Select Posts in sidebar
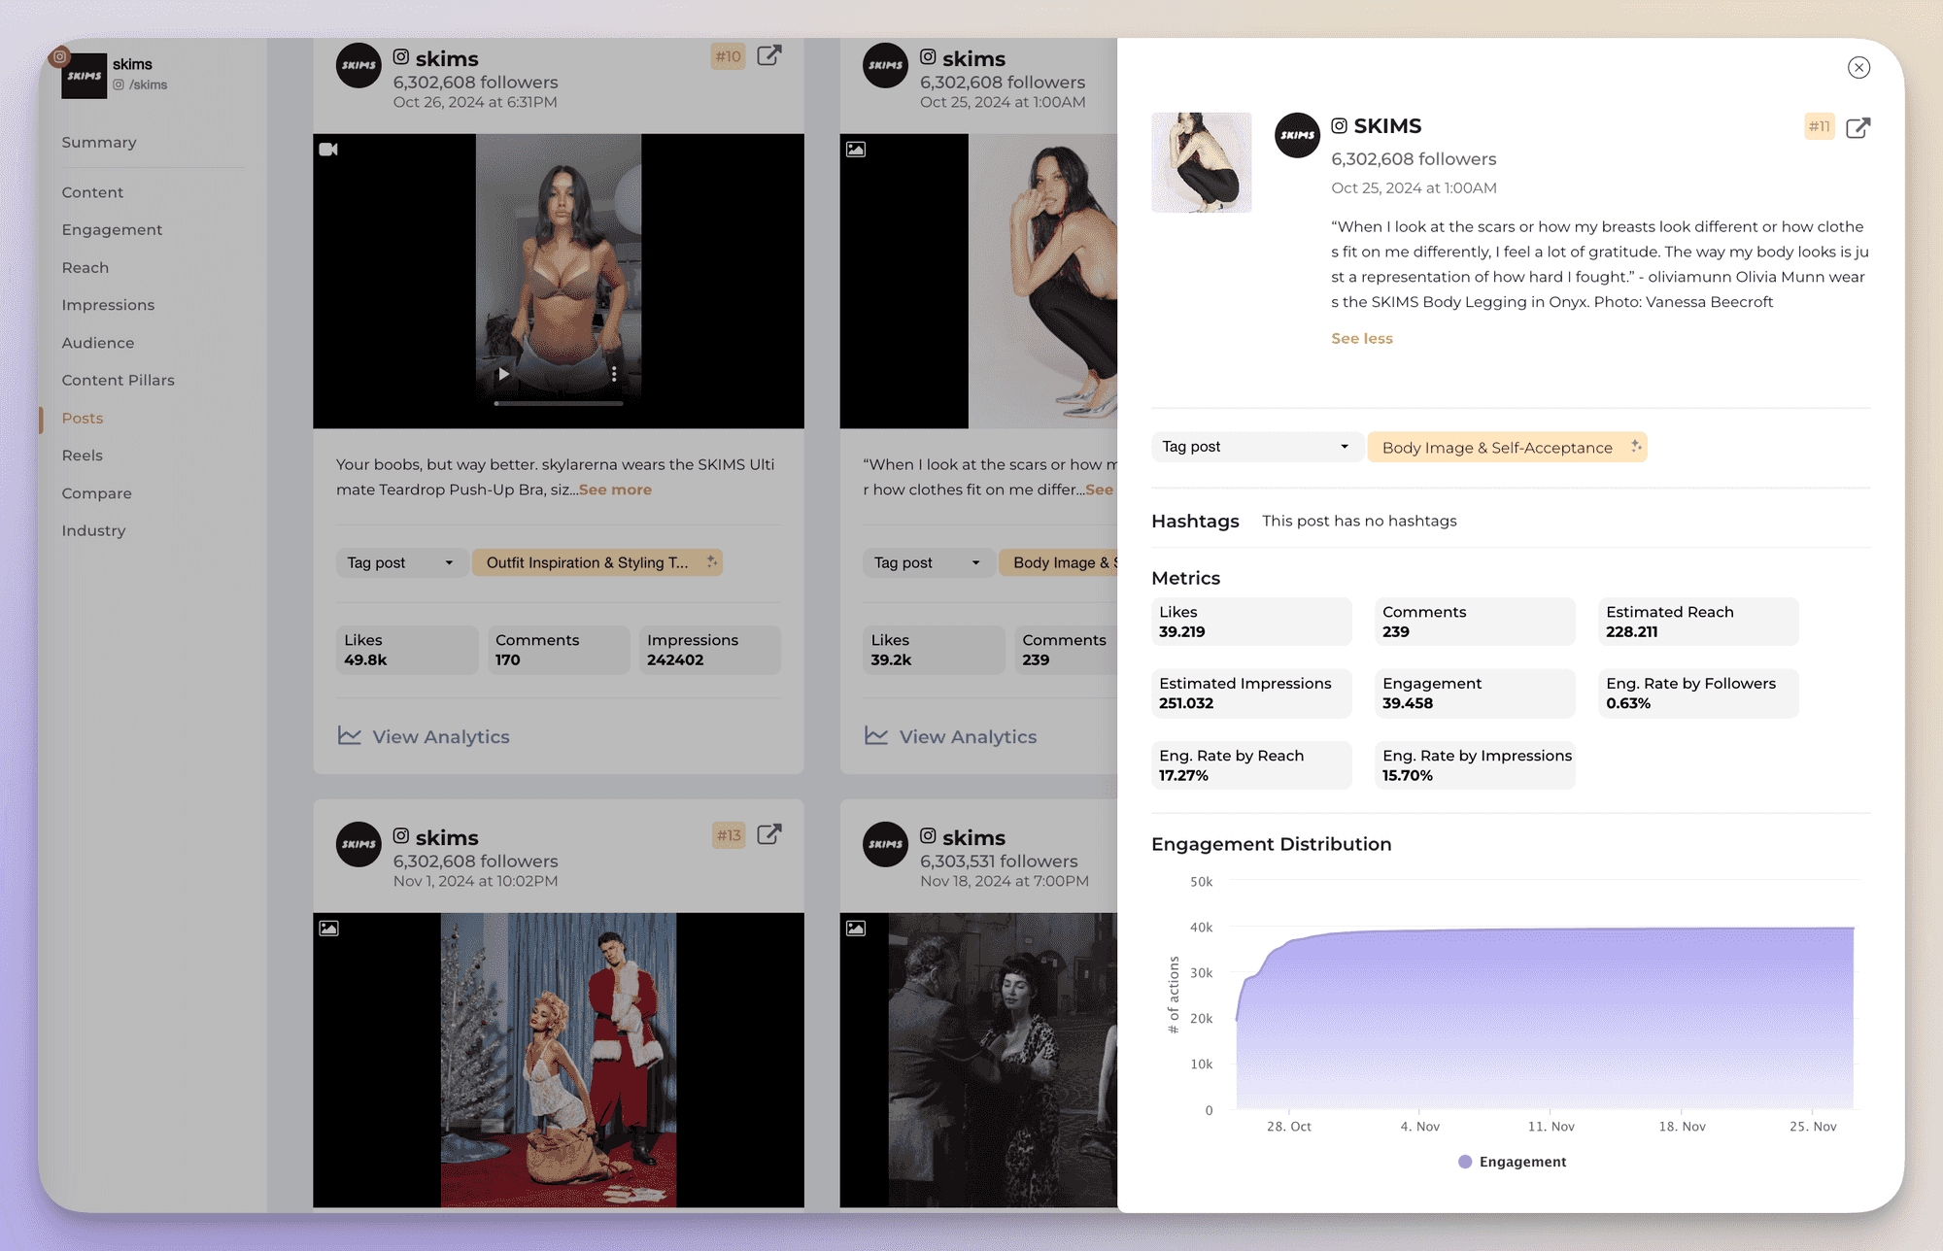Screen dimensions: 1943x1251 point(83,418)
